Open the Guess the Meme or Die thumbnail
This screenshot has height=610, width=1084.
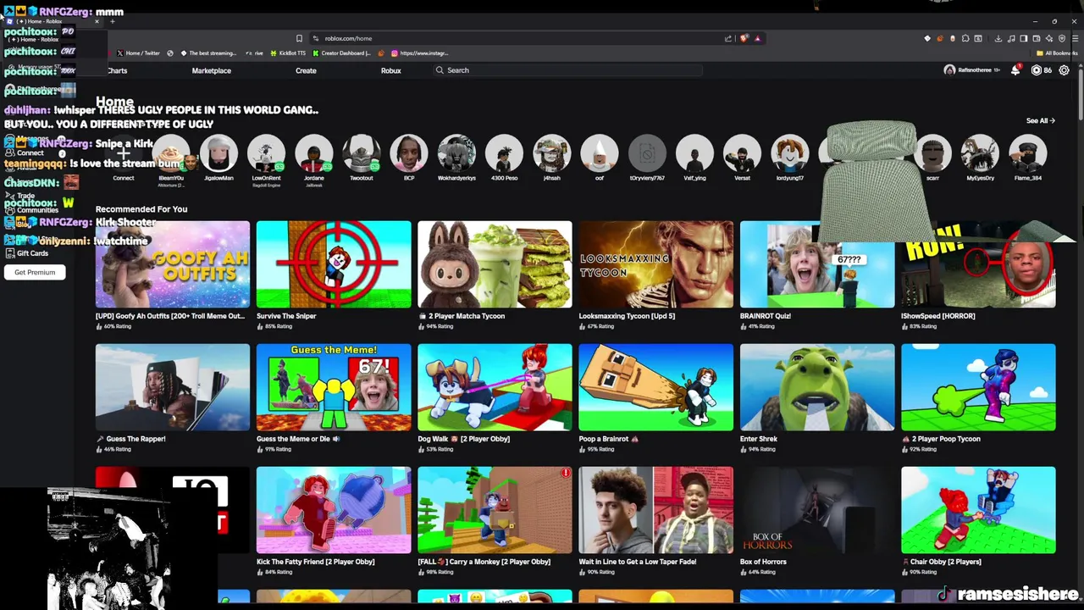pyautogui.click(x=334, y=387)
